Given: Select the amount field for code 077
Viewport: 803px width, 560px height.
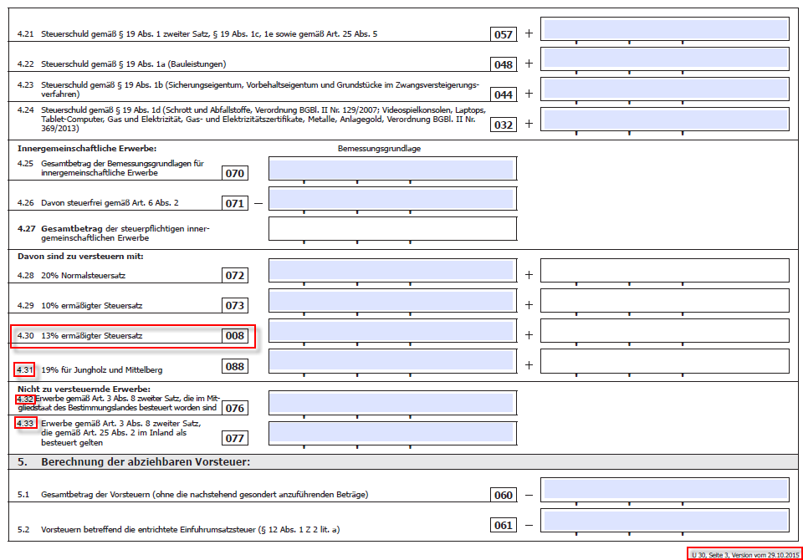Looking at the screenshot, I should click(392, 434).
